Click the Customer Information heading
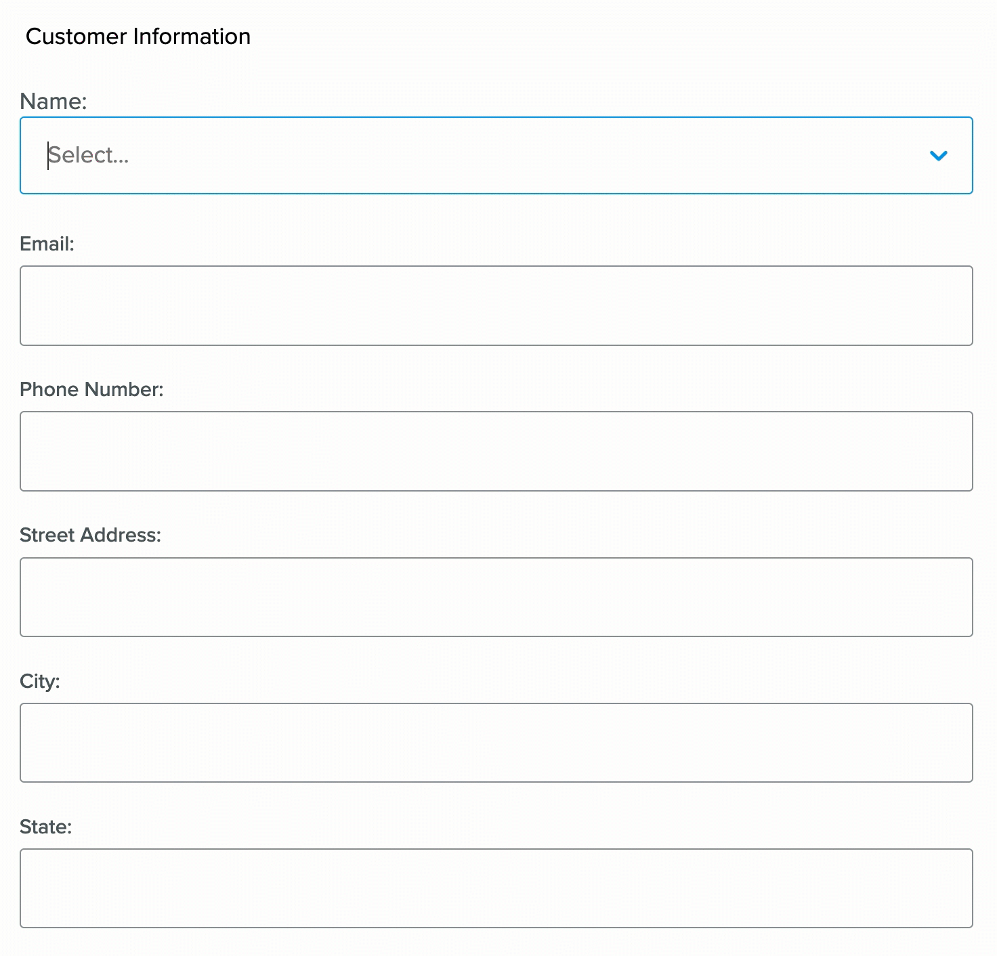Viewport: 997px width, 956px height. click(x=138, y=37)
